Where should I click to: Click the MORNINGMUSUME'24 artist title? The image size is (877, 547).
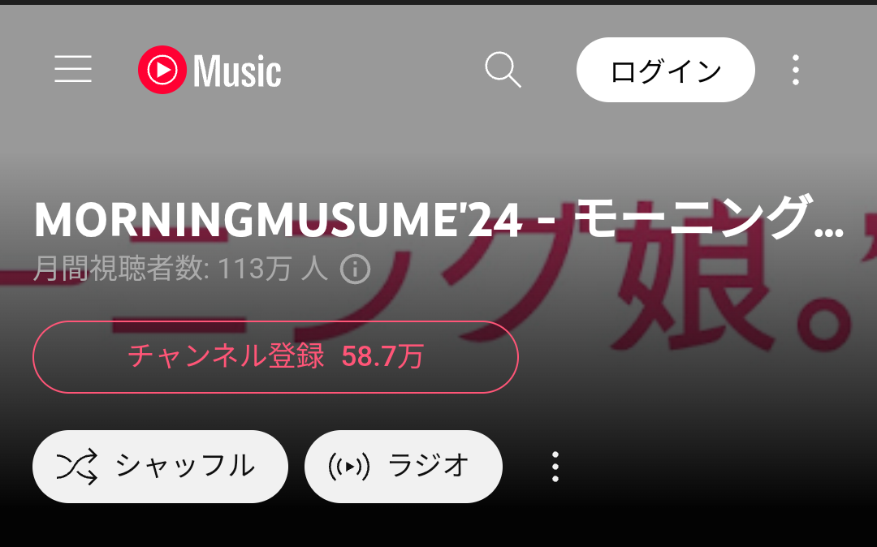point(279,220)
